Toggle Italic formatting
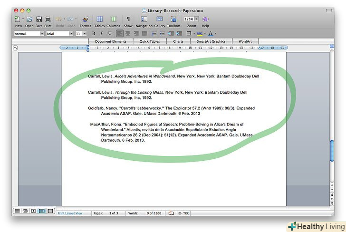Image resolution: width=346 pixels, height=232 pixels. pos(101,34)
